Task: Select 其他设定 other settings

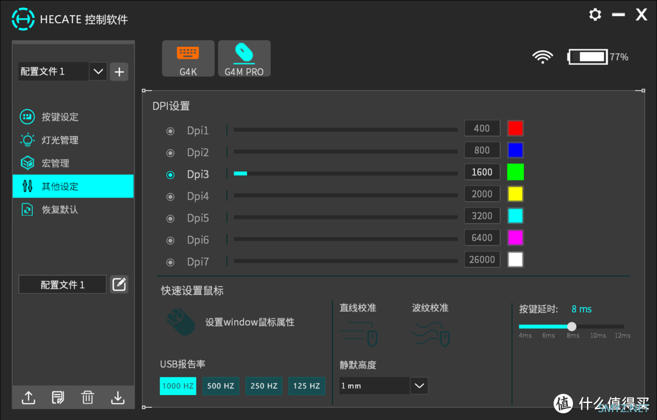Action: click(x=73, y=187)
